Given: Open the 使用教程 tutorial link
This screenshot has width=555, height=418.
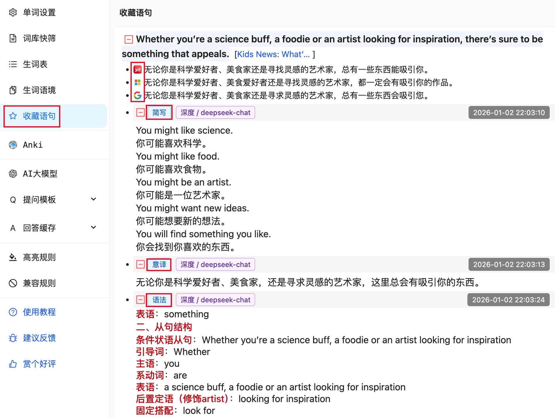Looking at the screenshot, I should click(39, 312).
